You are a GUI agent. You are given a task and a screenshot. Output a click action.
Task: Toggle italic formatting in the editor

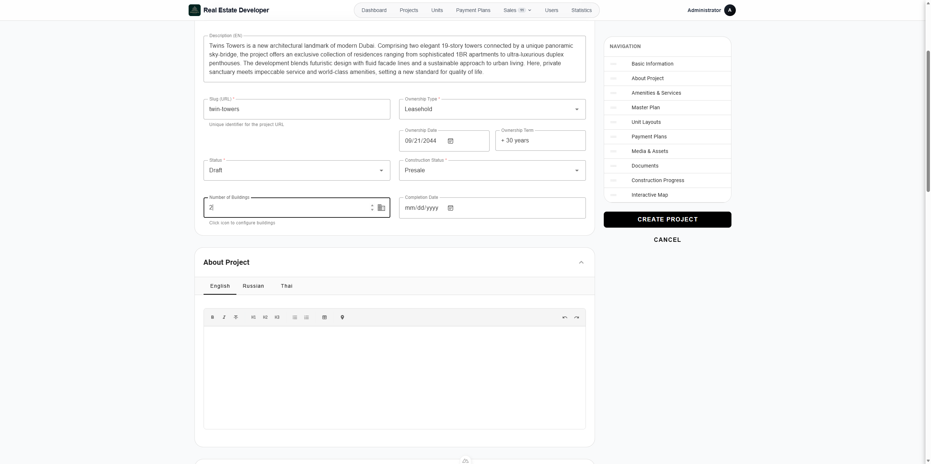coord(224,317)
